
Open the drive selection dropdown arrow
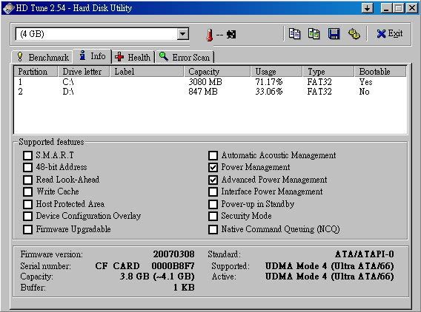(x=183, y=34)
